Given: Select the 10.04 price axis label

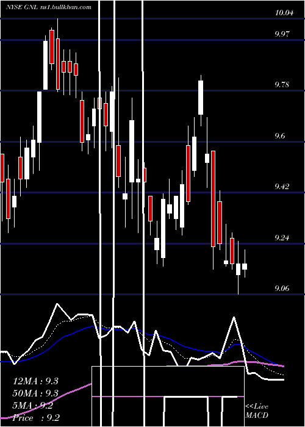Looking at the screenshot, I should (x=284, y=13).
